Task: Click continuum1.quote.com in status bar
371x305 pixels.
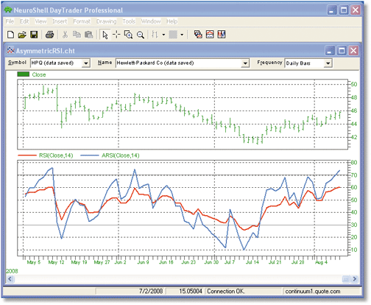Action: (313, 291)
